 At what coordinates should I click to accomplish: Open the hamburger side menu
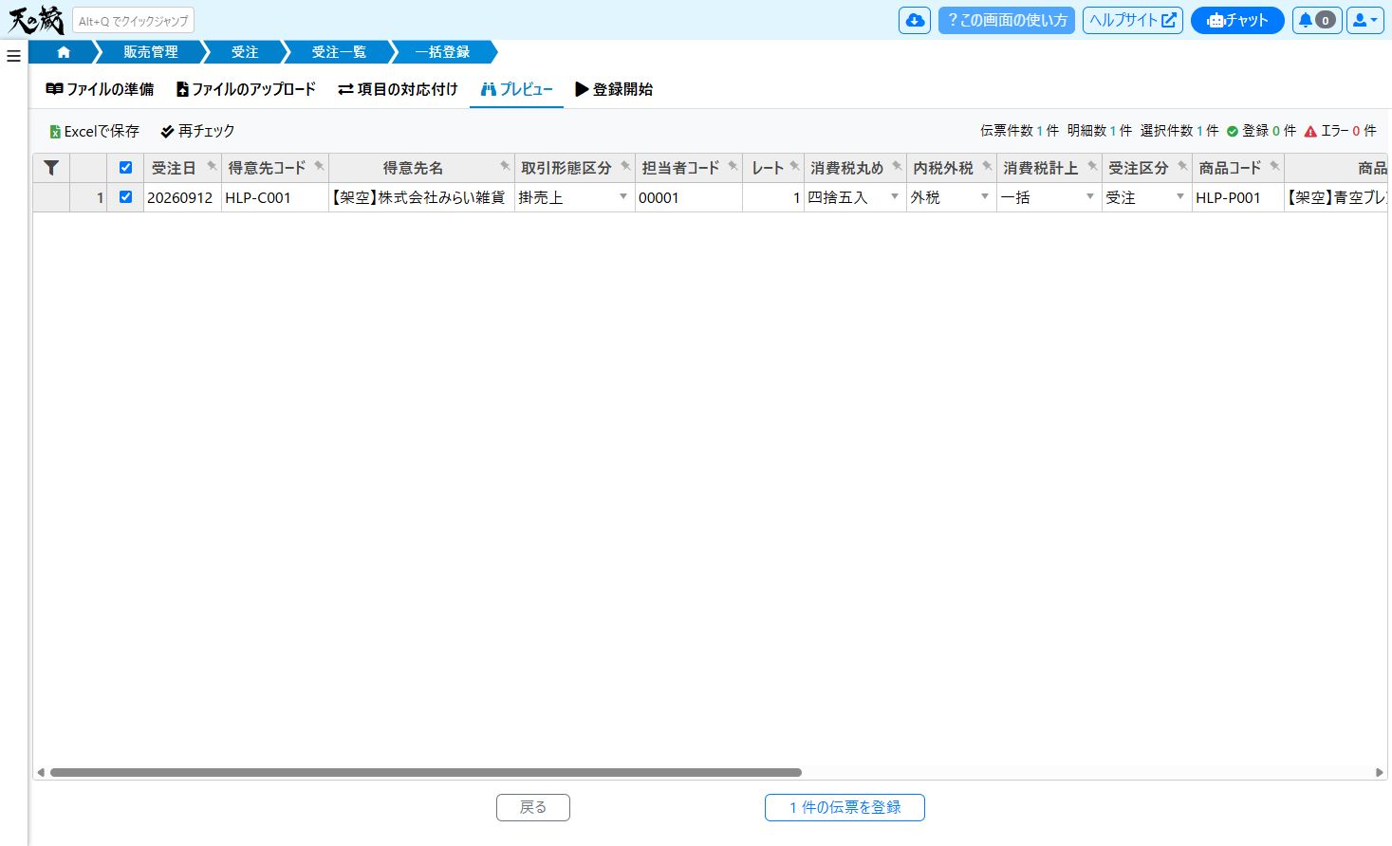(x=13, y=56)
